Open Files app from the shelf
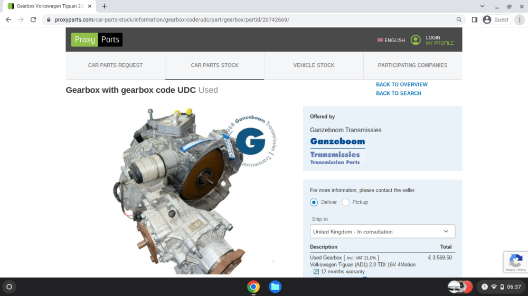This screenshot has width=528, height=296. (275, 287)
